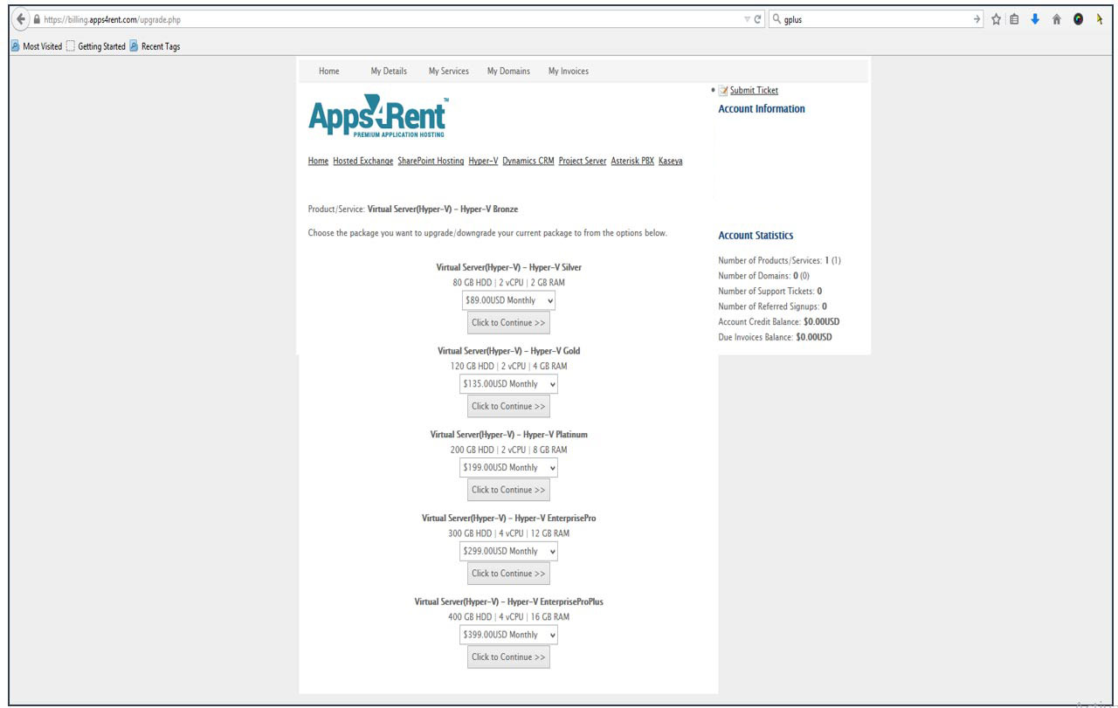Click the padlock site security icon
The height and width of the screenshot is (708, 1118).
[37, 19]
